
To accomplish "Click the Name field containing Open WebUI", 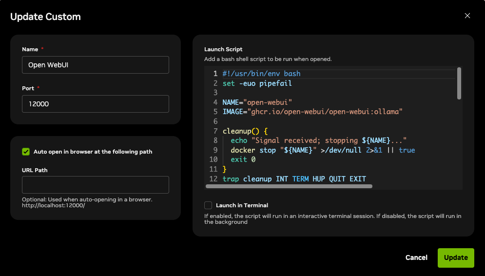I will (96, 65).
